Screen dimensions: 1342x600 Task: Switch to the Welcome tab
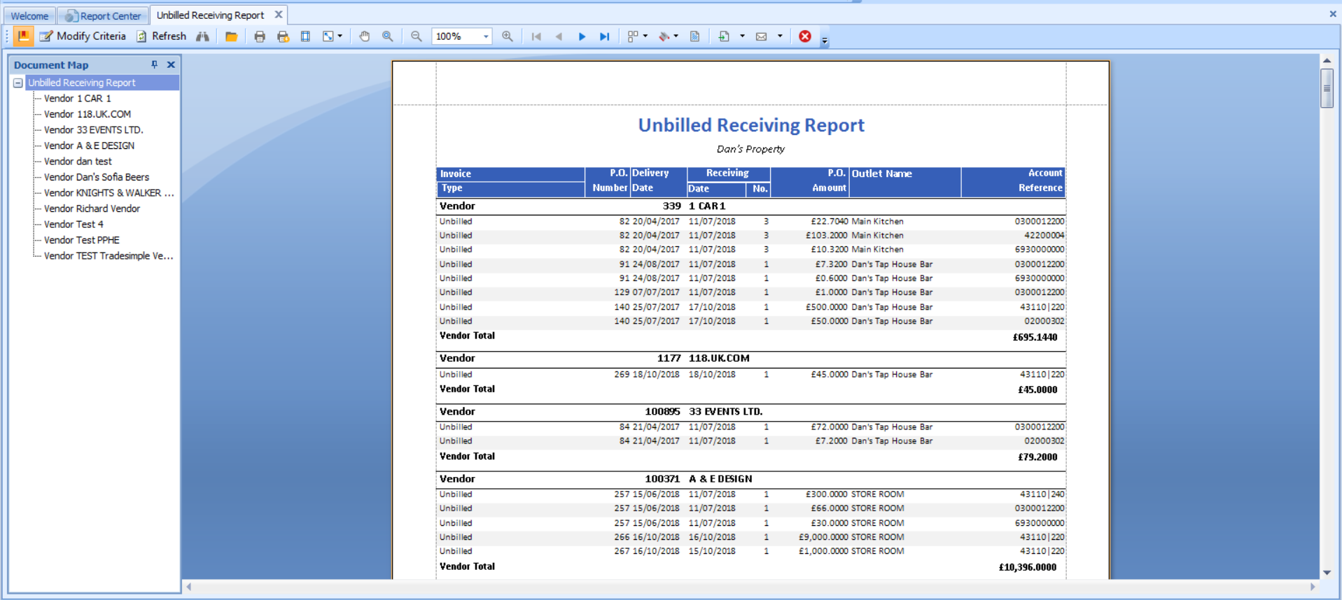(x=29, y=15)
